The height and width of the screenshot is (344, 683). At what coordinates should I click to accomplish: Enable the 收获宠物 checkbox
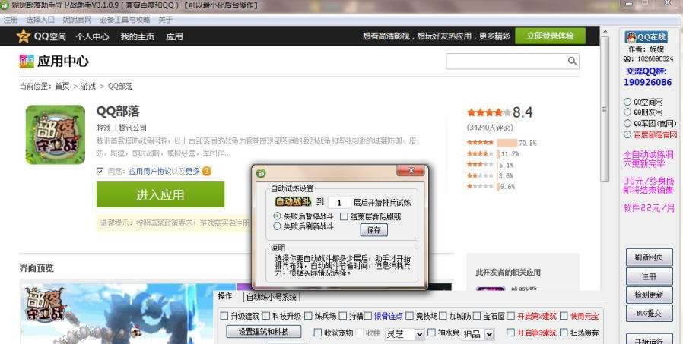click(318, 333)
